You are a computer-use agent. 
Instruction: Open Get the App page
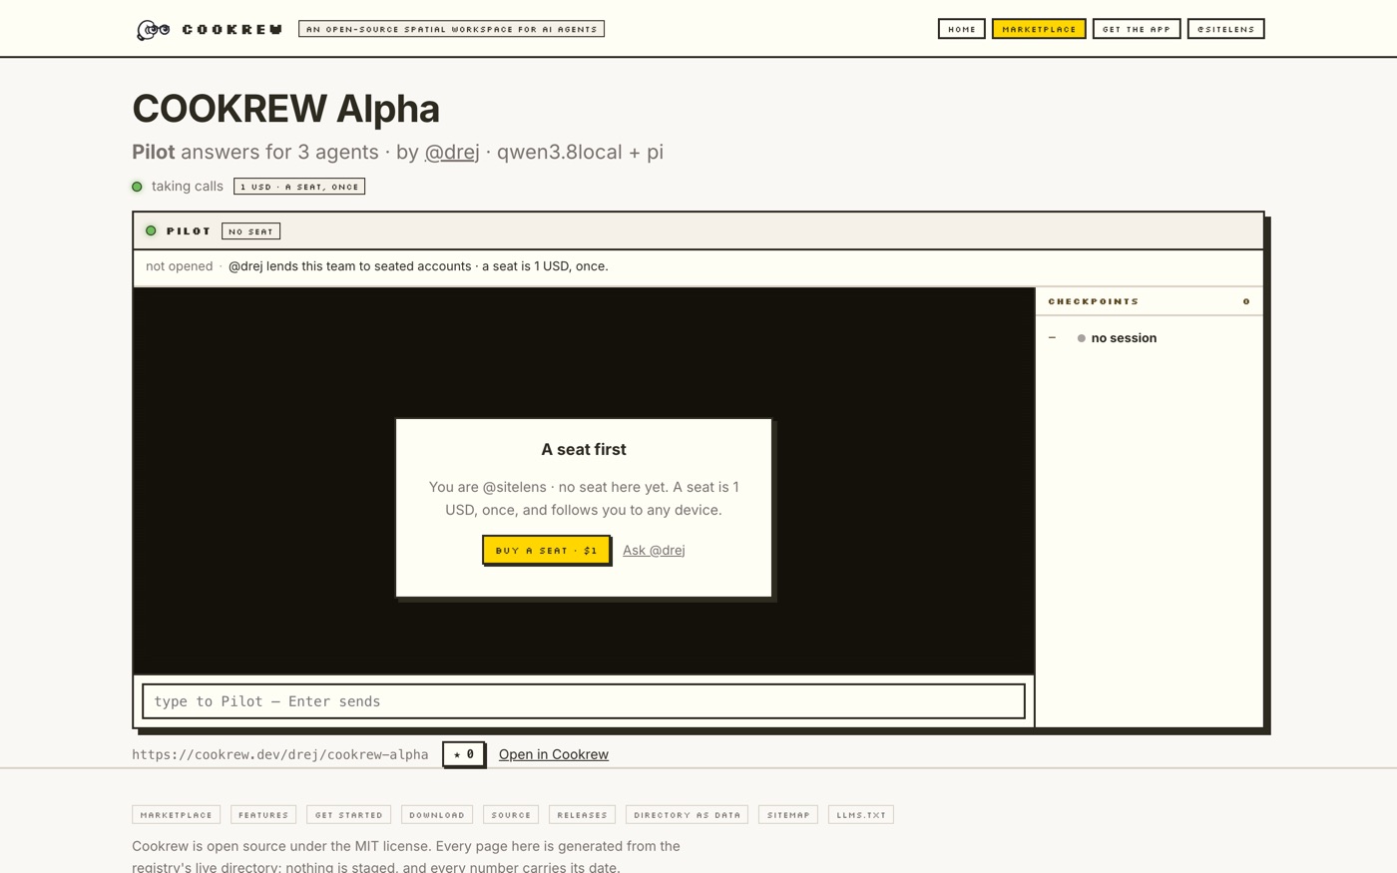point(1137,29)
